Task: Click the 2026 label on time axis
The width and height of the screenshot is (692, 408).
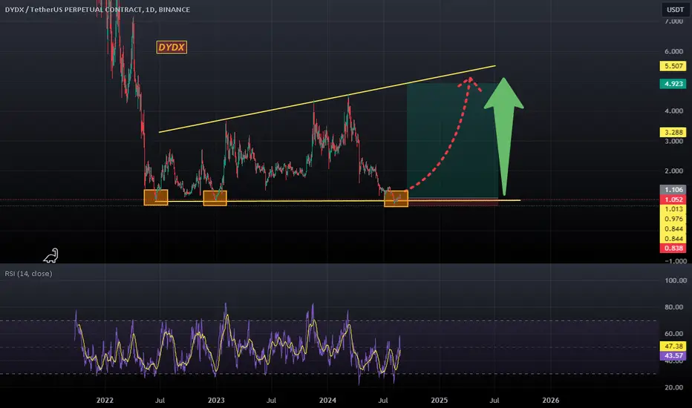Action: point(550,400)
